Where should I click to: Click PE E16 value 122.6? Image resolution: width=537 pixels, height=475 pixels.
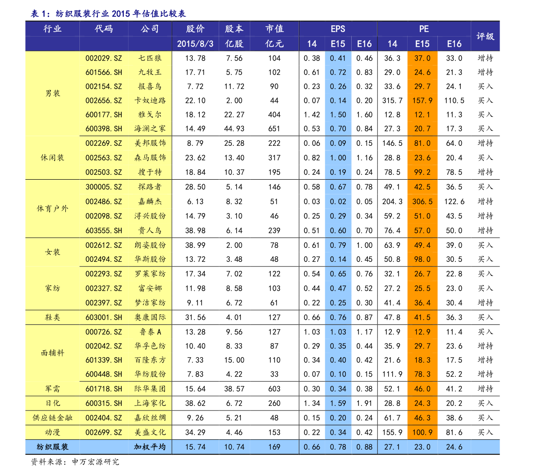coord(454,202)
